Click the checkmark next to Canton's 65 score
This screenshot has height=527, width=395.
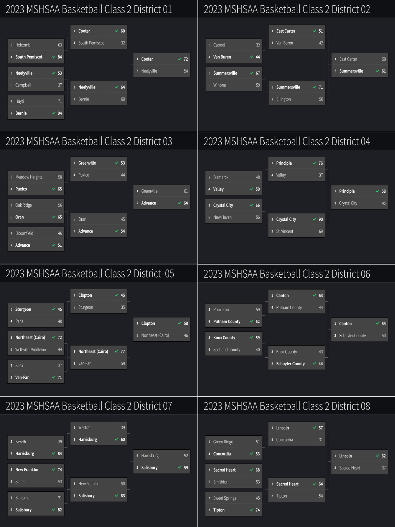[378, 323]
